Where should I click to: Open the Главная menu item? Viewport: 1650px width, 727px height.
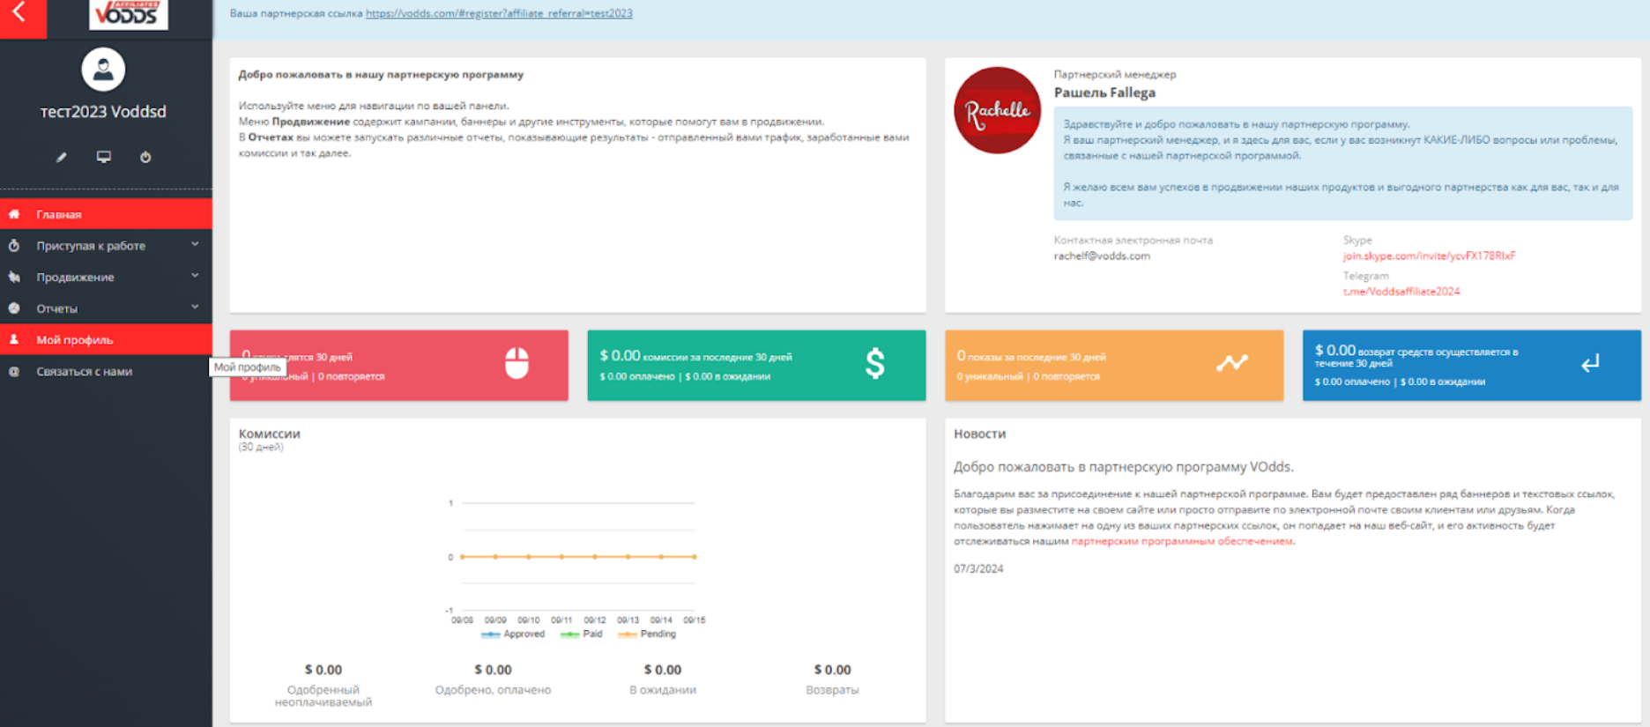[59, 214]
